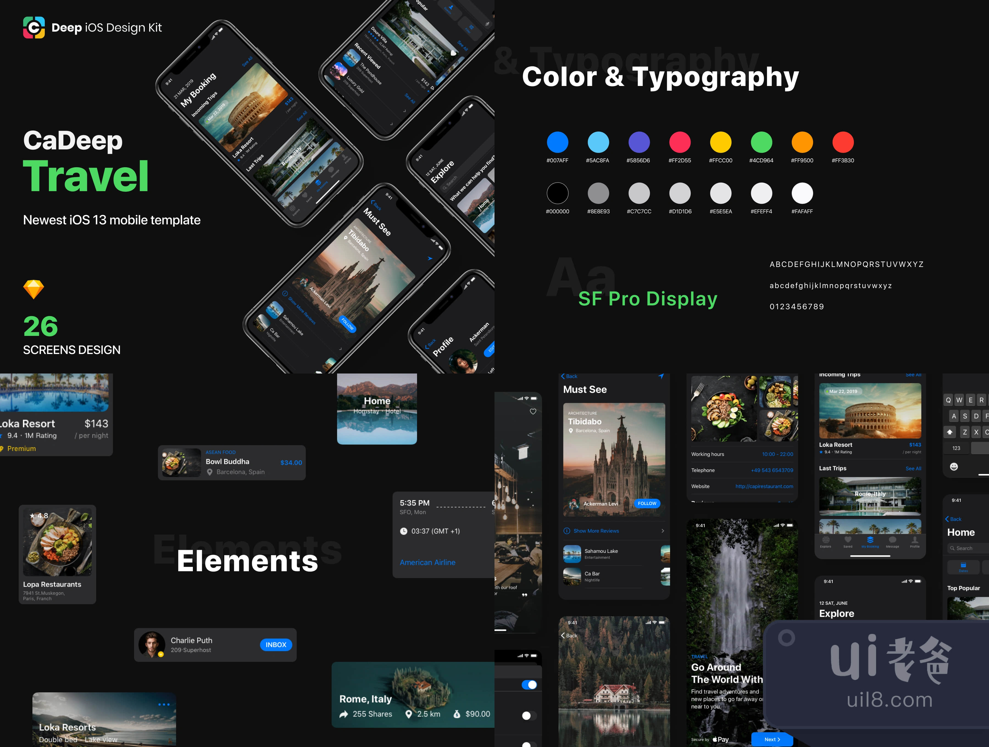The height and width of the screenshot is (747, 989).
Task: Open the Bowl Buddha food thumbnail
Action: coord(181,463)
